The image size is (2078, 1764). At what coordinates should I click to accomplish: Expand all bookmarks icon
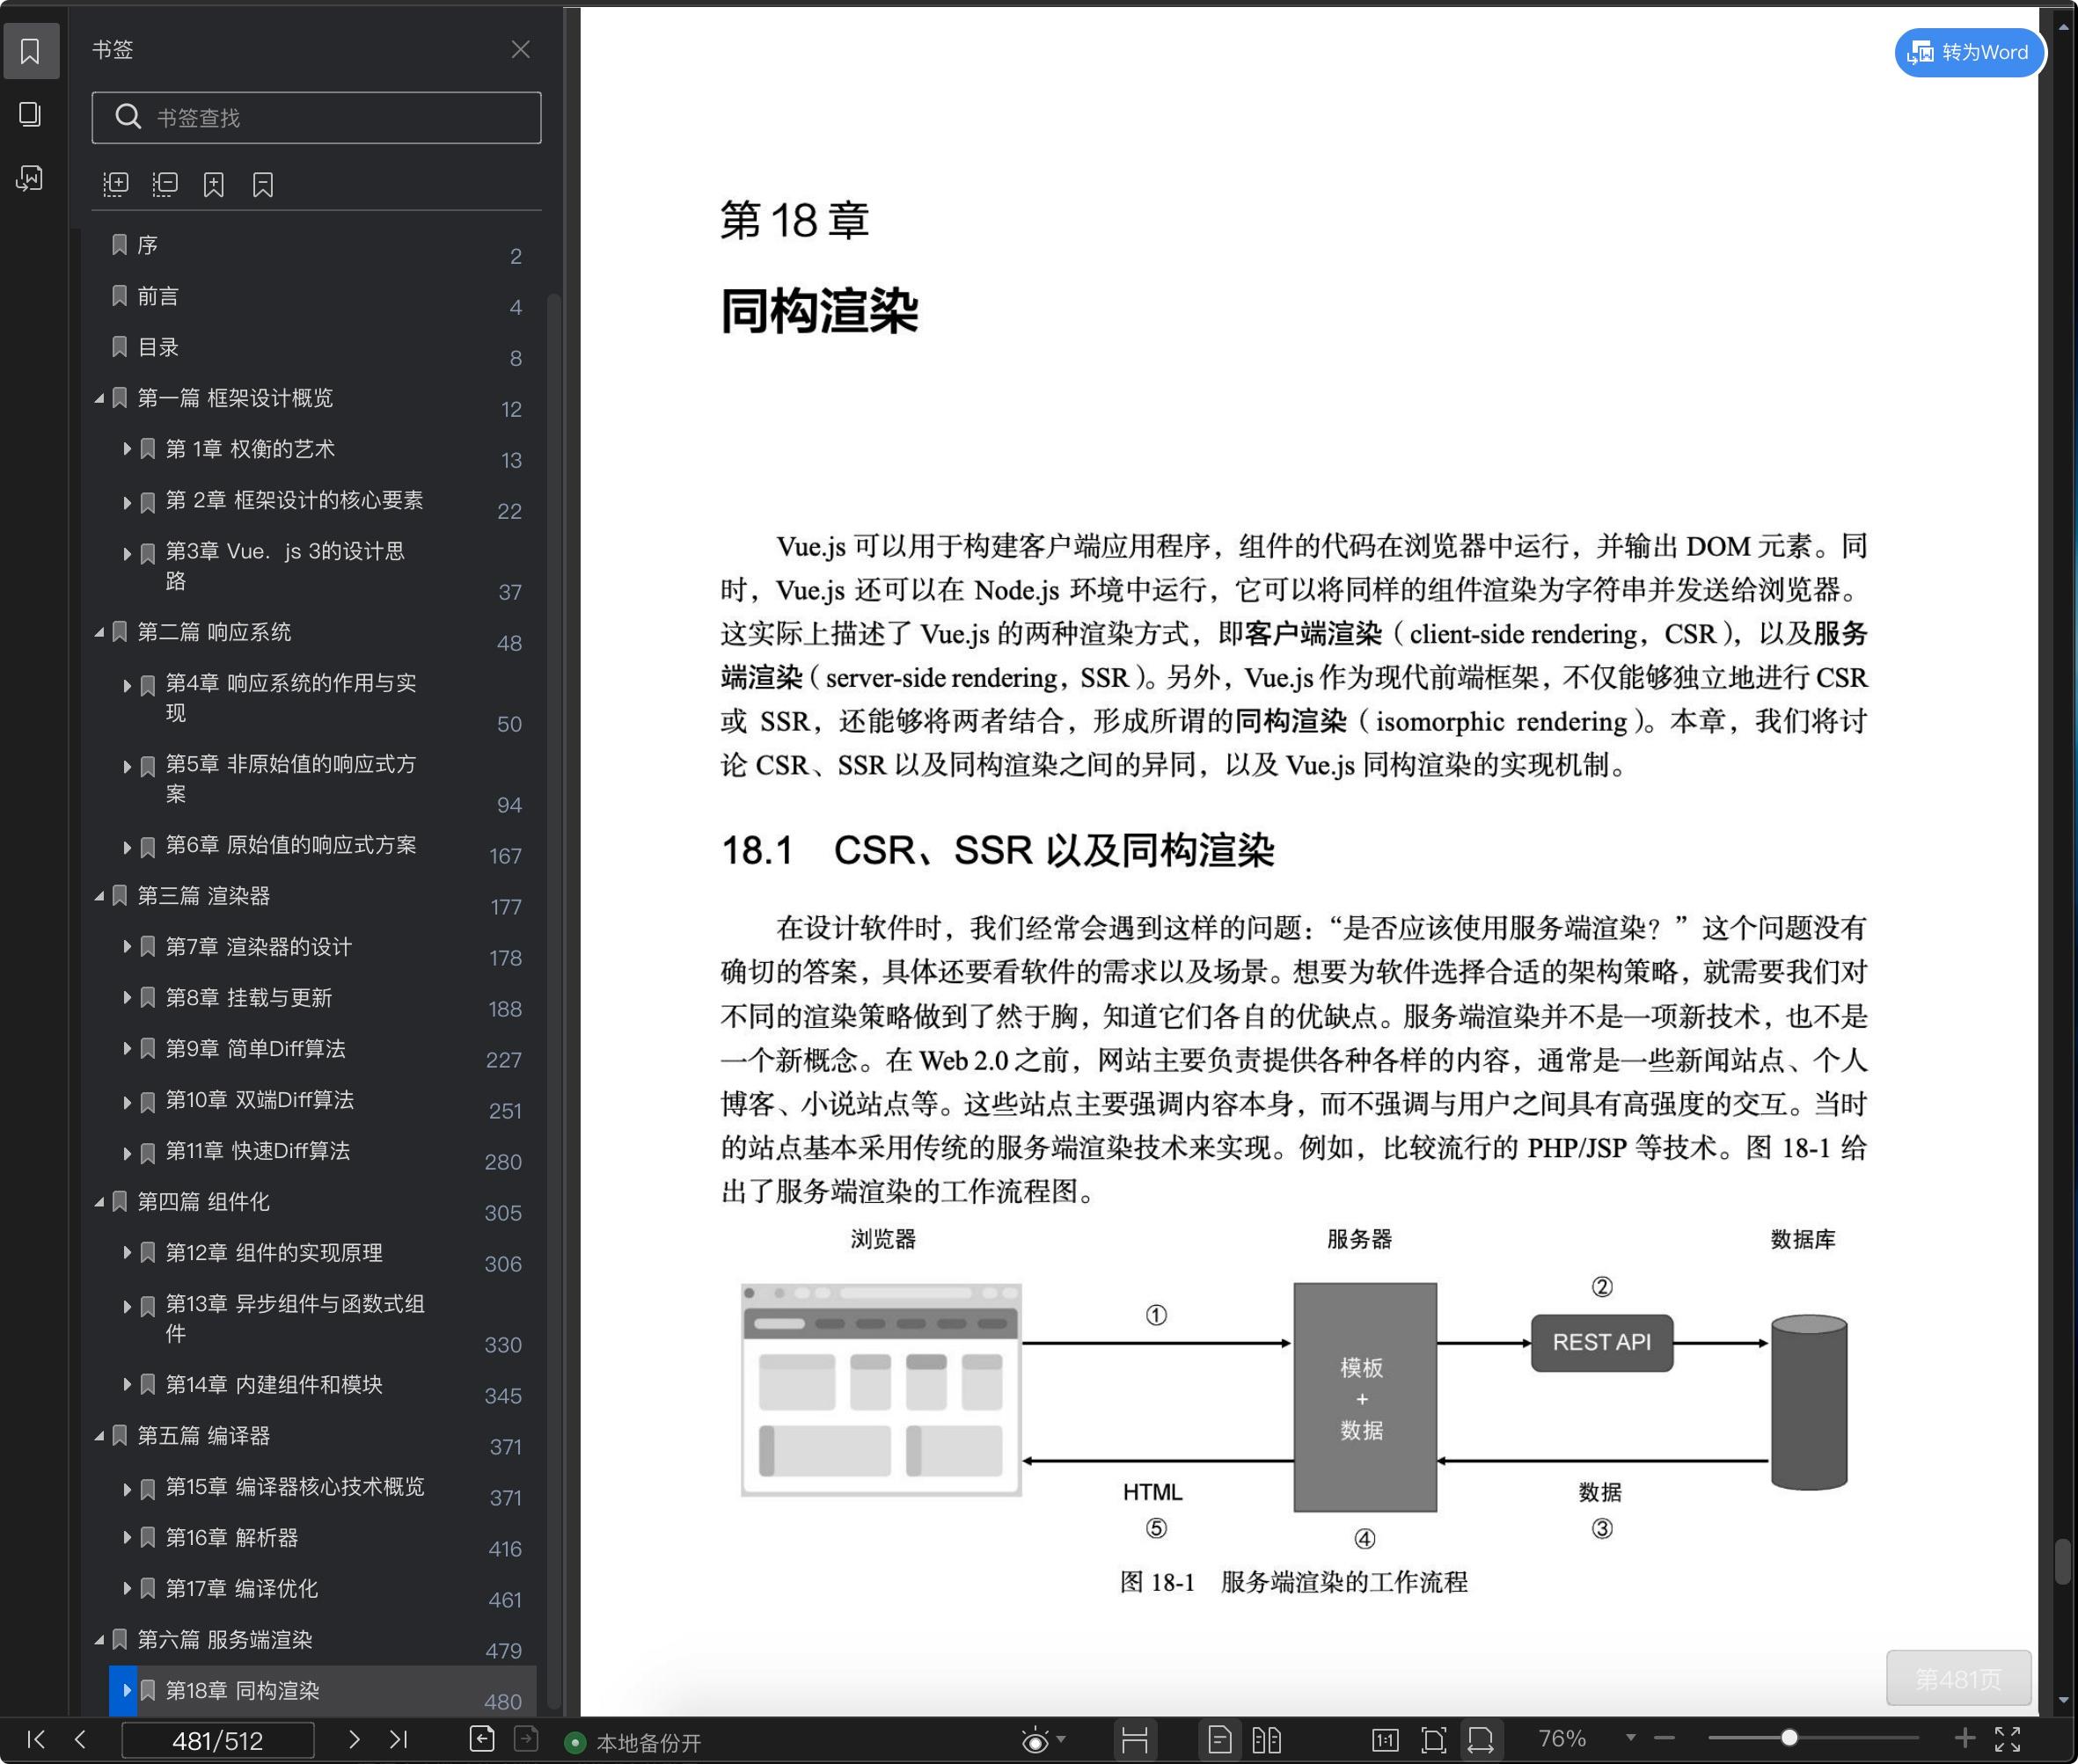[116, 184]
